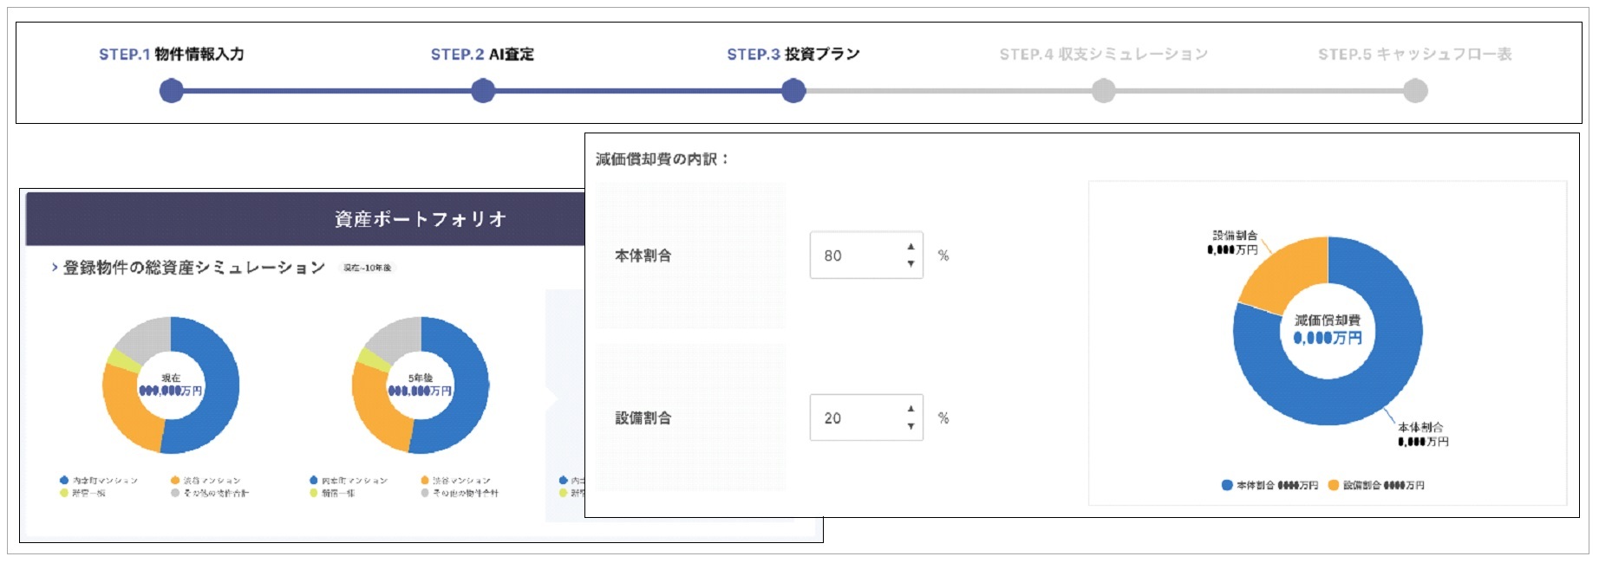Focus the 設備割合 percentage input field

coord(854,418)
